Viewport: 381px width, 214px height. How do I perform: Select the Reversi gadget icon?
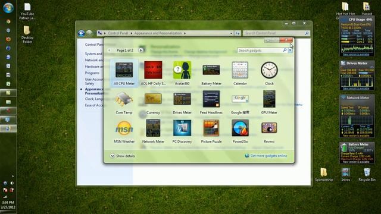tap(269, 128)
